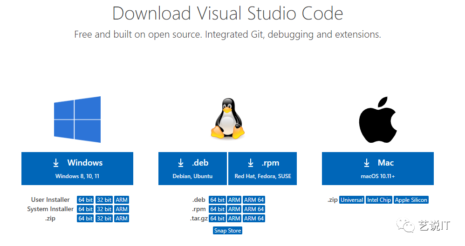Viewport: 465px width, 246px height.
Task: Click the Apple logo icon
Action: [377, 119]
